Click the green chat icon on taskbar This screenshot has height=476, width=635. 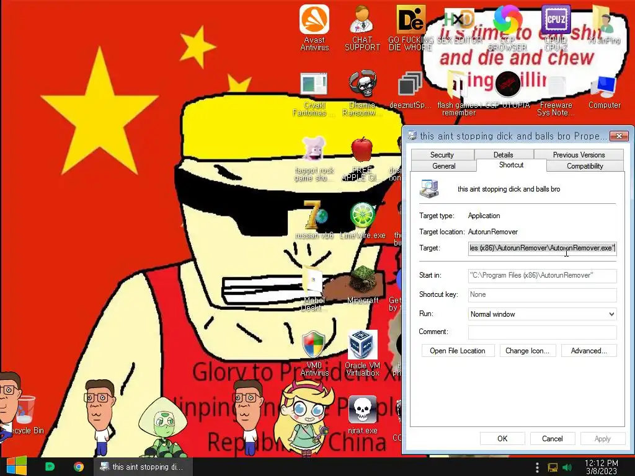(50, 467)
